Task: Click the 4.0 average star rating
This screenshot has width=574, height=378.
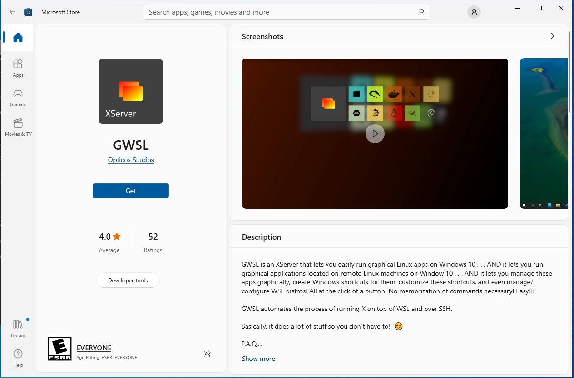Action: (x=109, y=237)
